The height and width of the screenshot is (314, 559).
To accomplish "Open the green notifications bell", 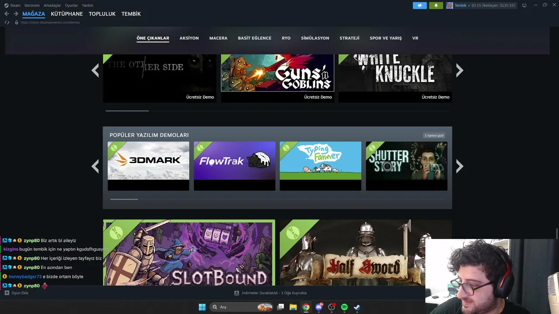I will [x=436, y=6].
